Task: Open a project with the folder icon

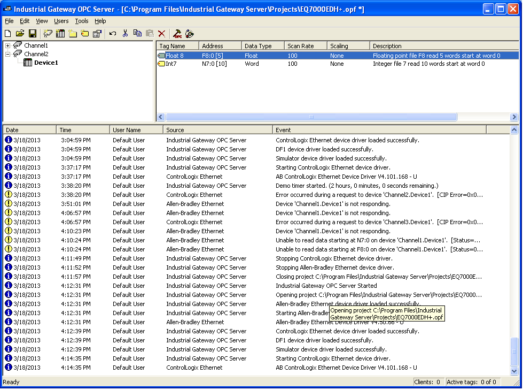Action: (20, 34)
